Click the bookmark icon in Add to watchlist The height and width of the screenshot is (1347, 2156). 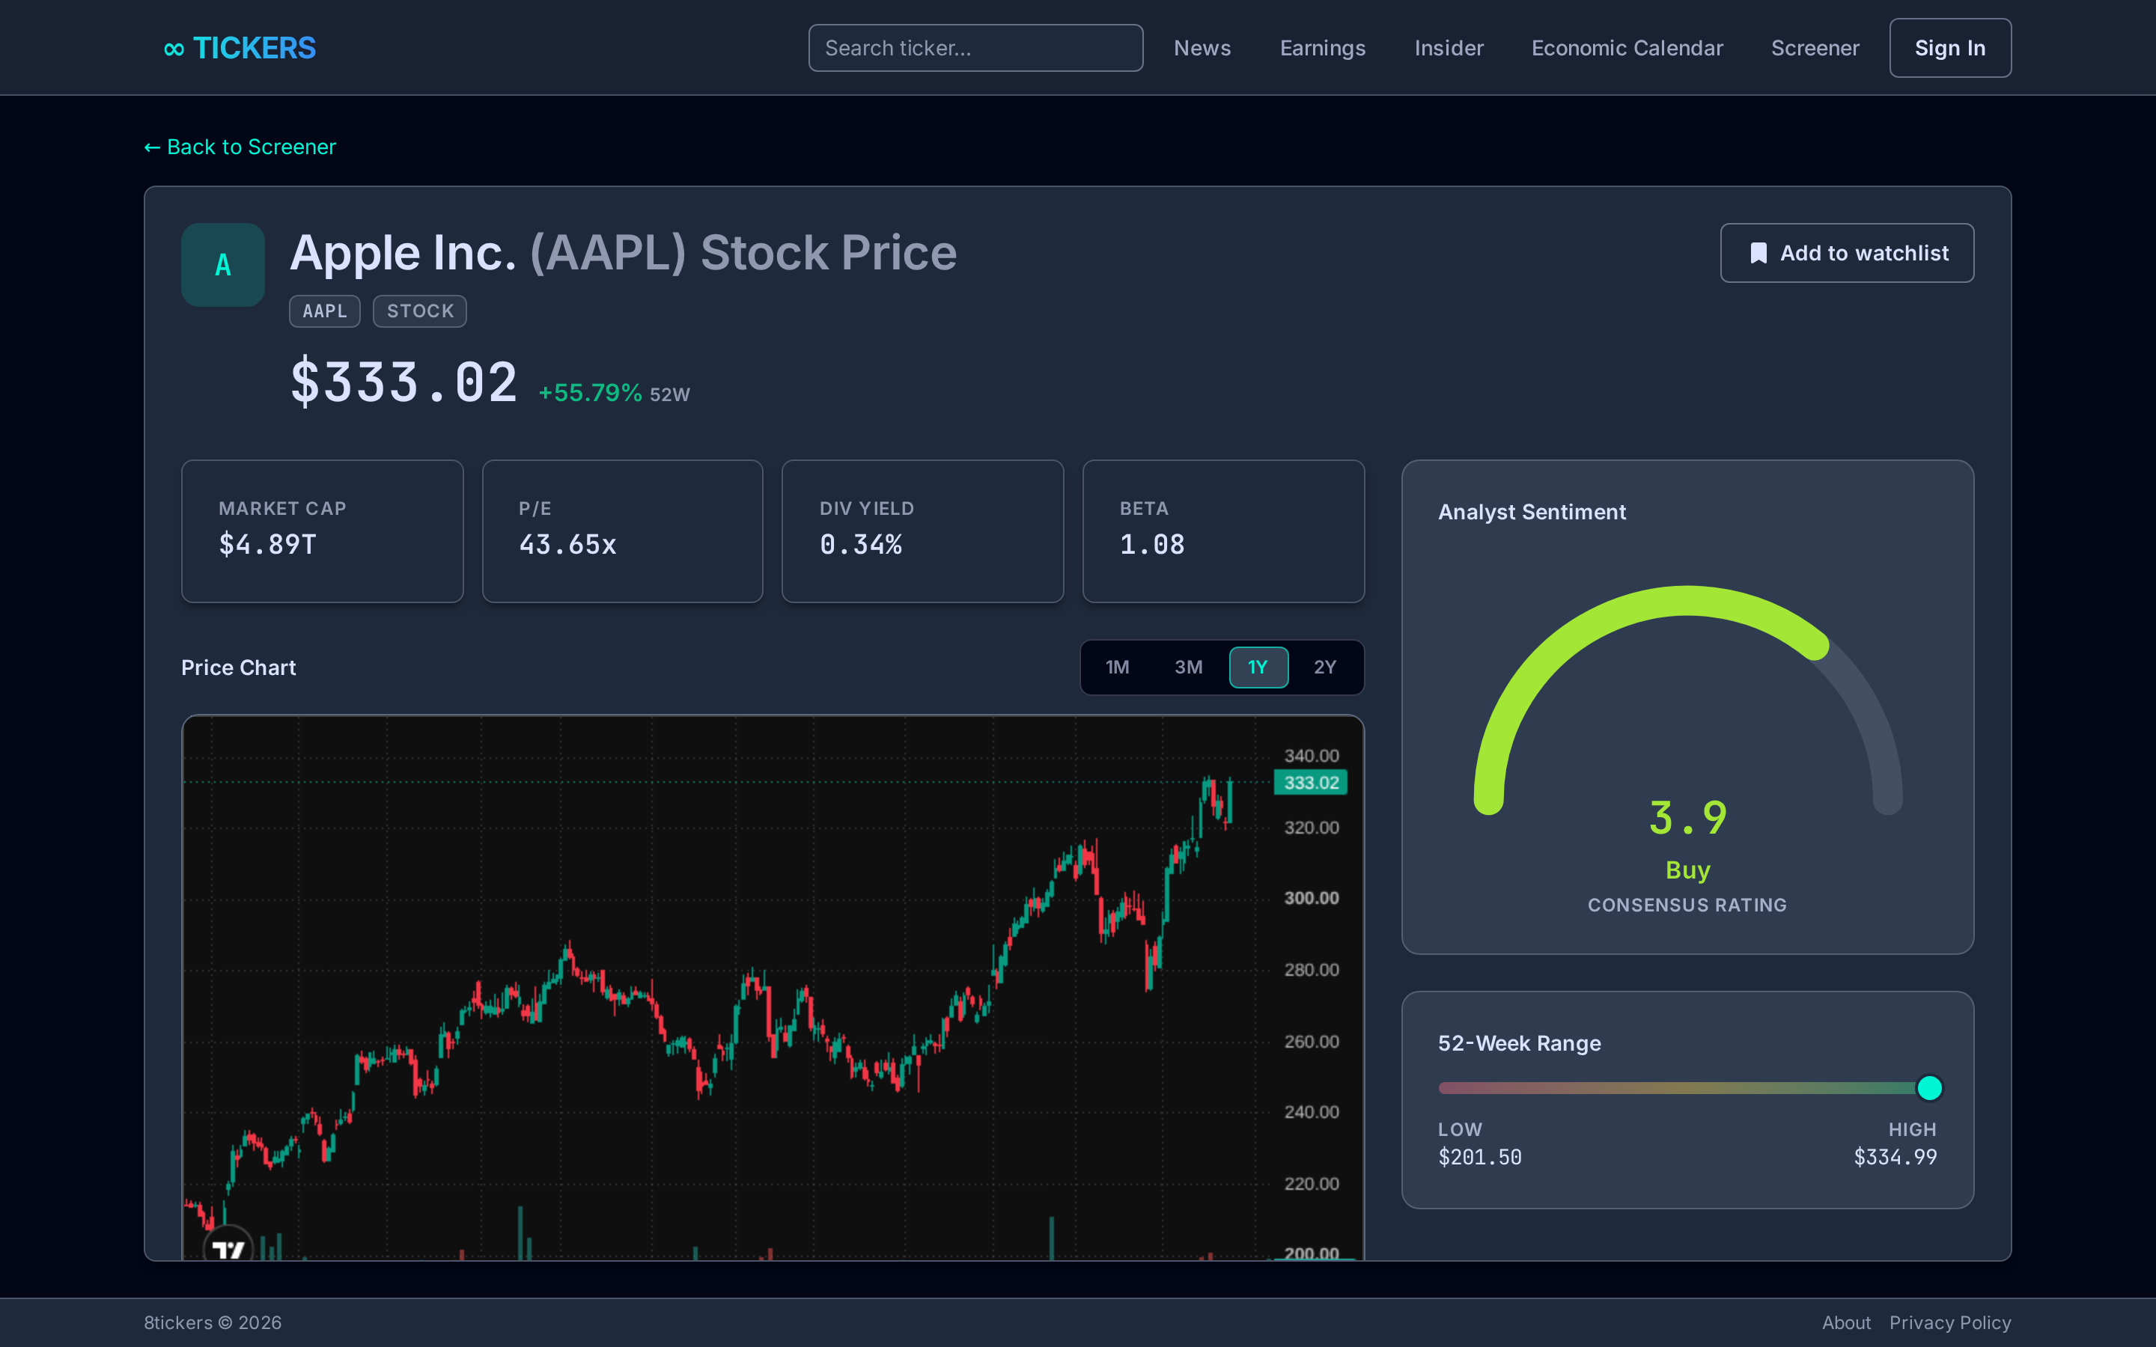tap(1758, 253)
